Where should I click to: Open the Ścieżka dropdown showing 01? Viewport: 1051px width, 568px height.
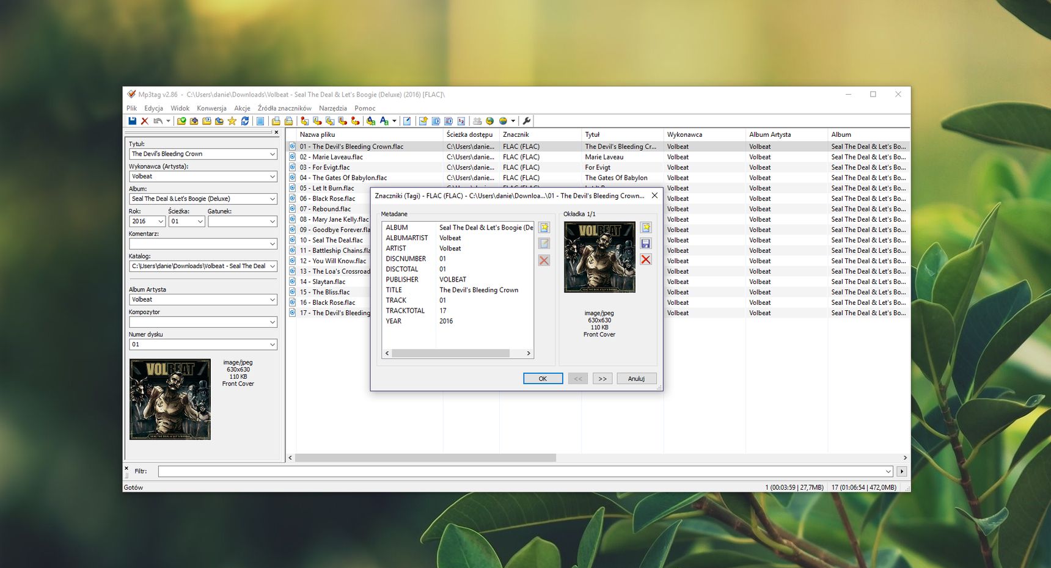(x=200, y=221)
